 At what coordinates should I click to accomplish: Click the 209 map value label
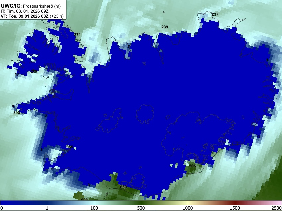pyautogui.click(x=34, y=71)
